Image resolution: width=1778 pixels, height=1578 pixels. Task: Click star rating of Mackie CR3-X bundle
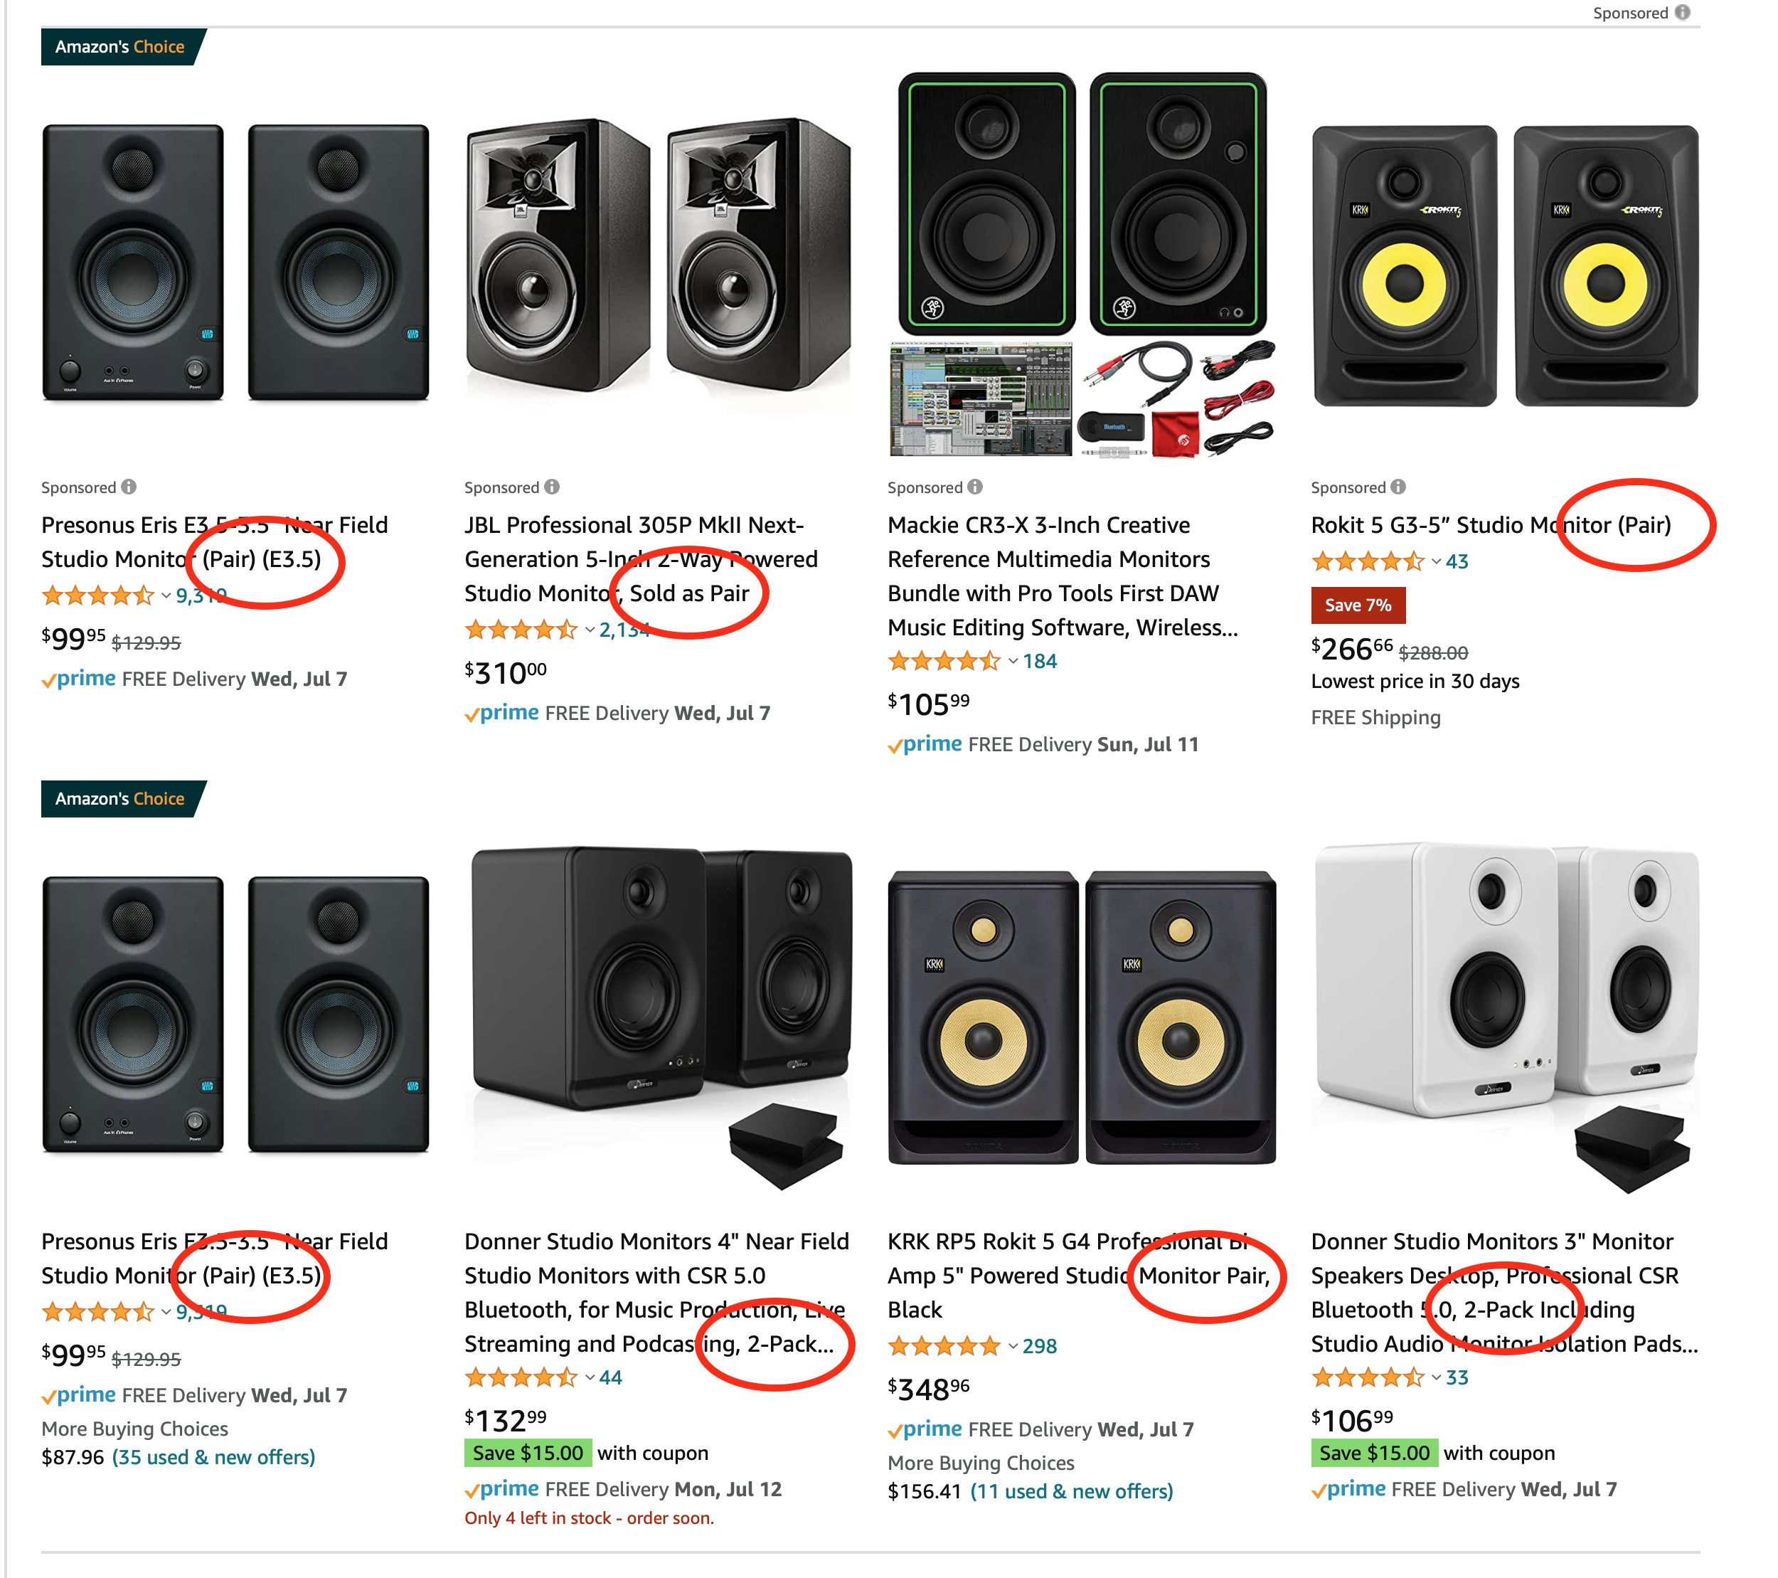coord(943,662)
